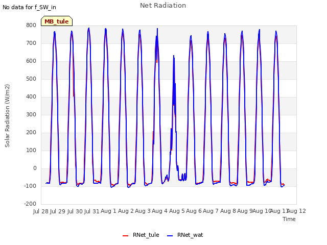Click the Aug 6 x-axis label
Viewport: 327px width, 245px height.
(194, 211)
